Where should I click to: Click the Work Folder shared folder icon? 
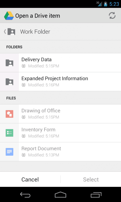tap(11, 31)
